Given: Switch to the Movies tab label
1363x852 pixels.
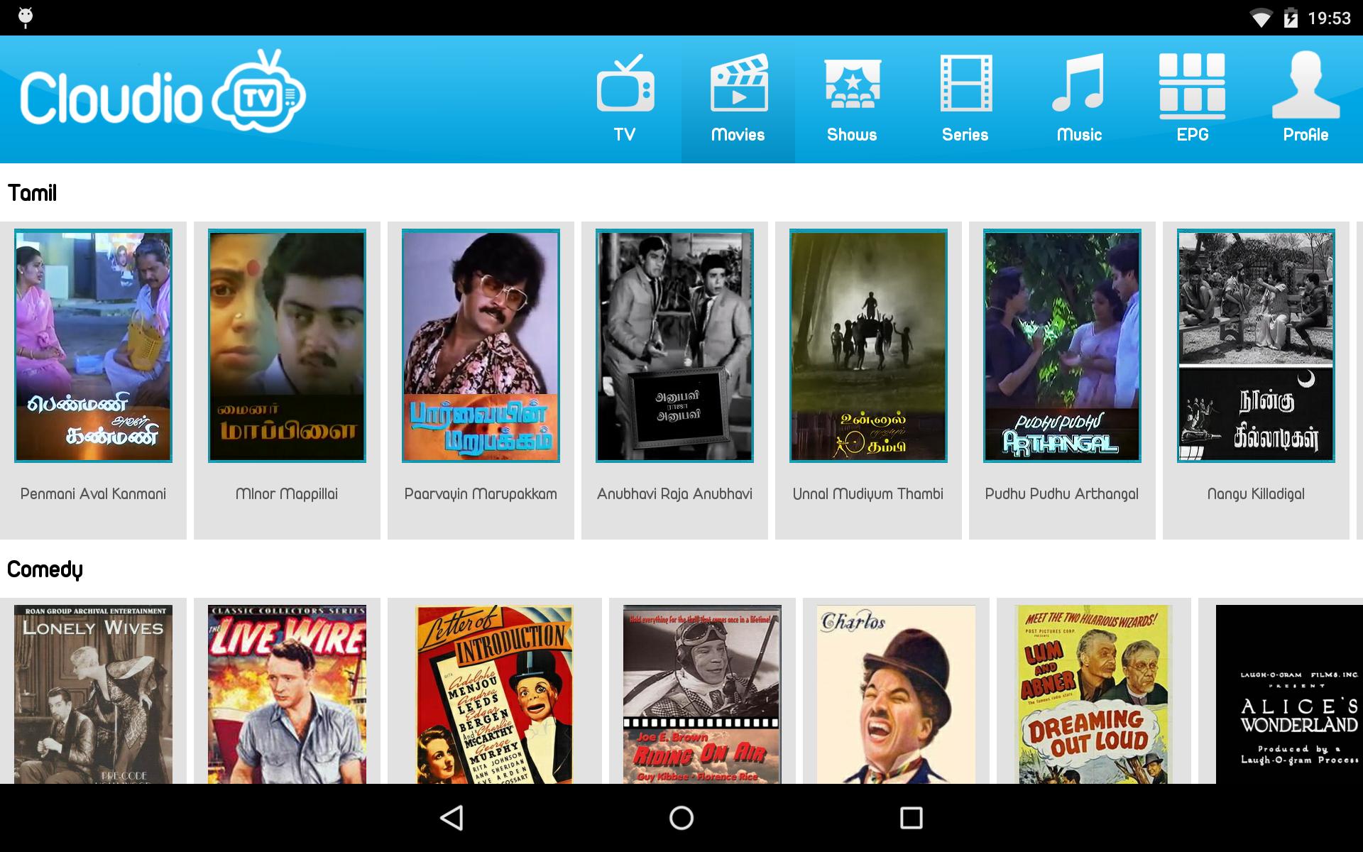Looking at the screenshot, I should (738, 135).
